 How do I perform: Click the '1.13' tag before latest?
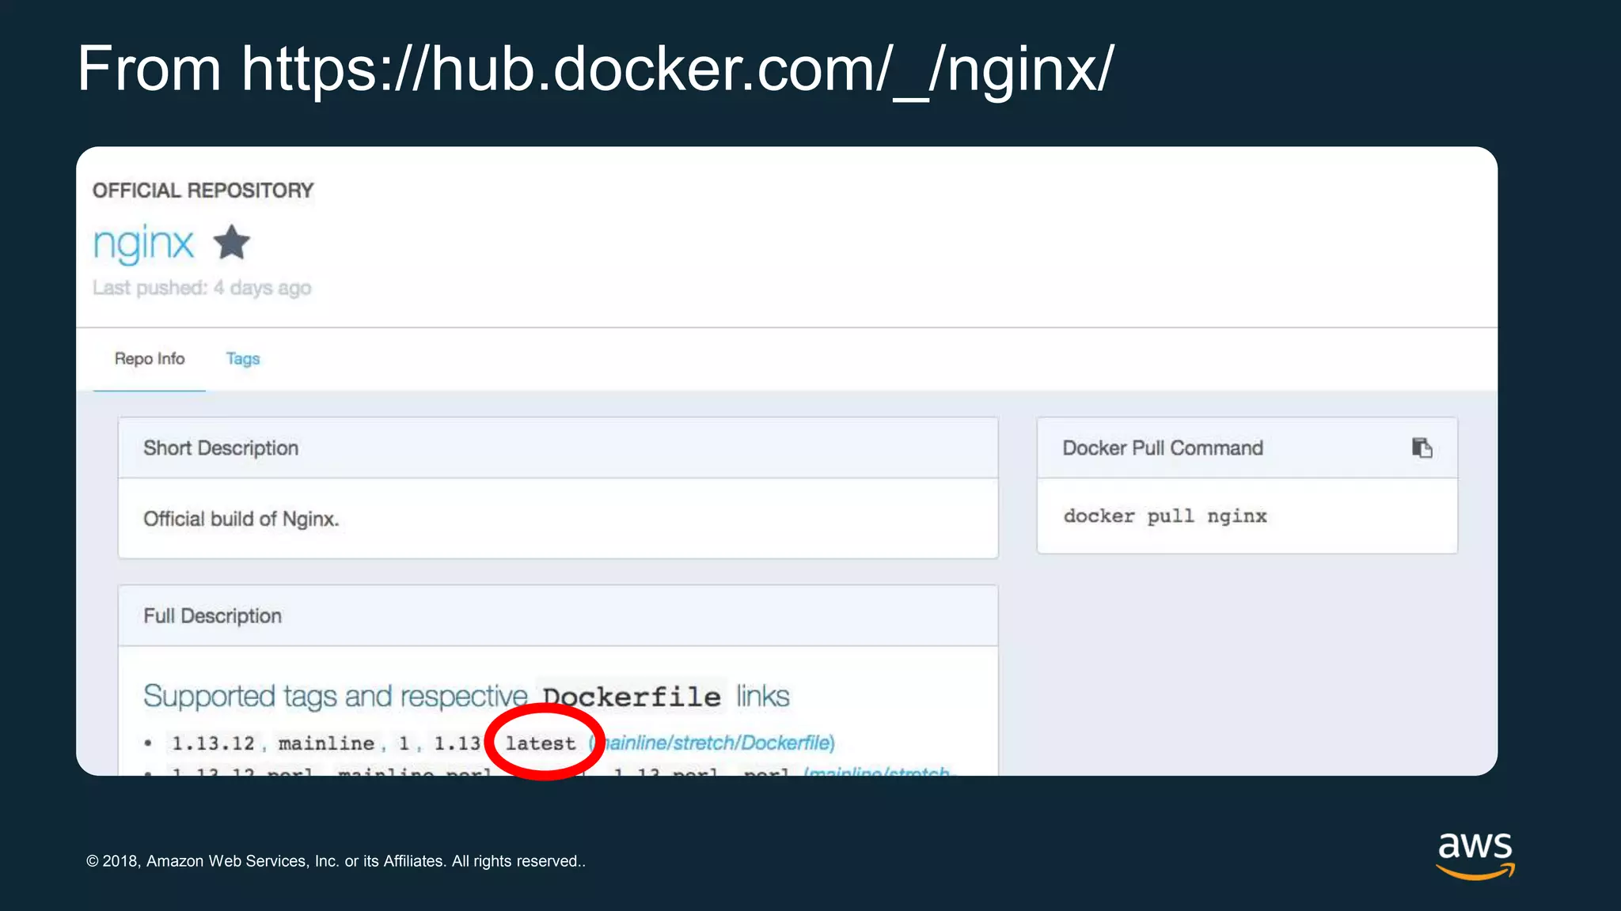pyautogui.click(x=457, y=743)
